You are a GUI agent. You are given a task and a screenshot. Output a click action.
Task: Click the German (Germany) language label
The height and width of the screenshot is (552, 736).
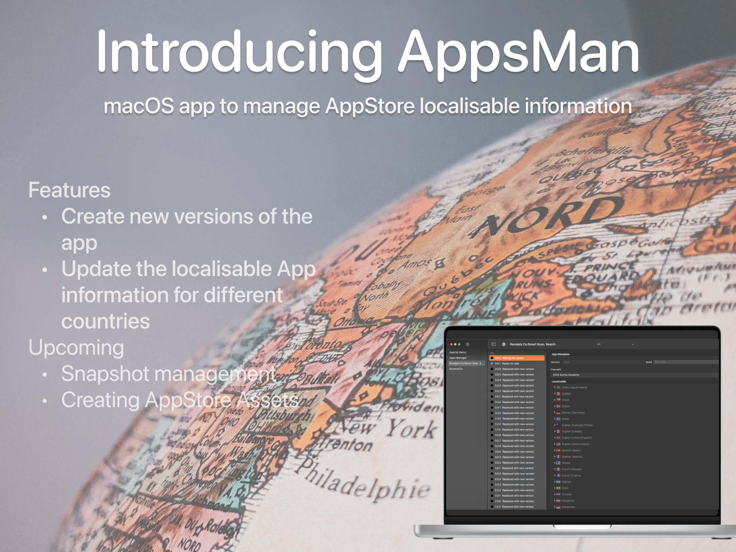coord(573,413)
